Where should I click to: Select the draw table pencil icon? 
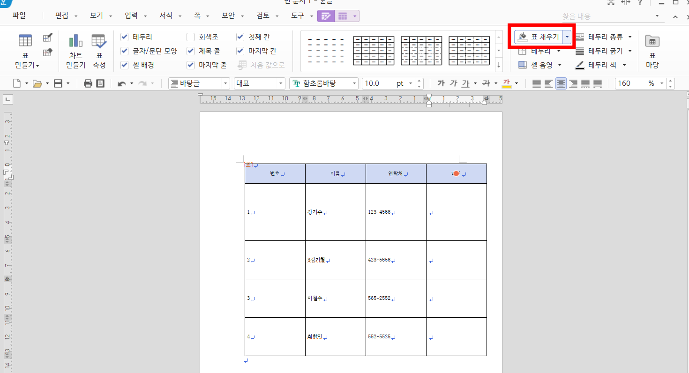tap(47, 37)
